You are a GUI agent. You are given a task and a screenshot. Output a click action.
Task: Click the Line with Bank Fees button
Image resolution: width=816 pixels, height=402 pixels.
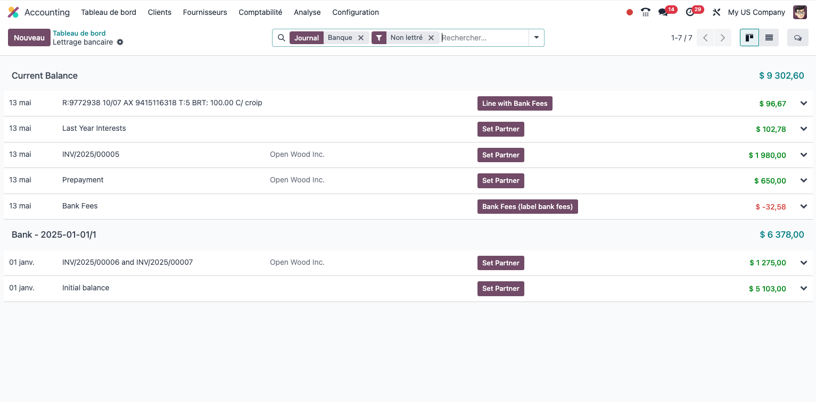click(515, 104)
